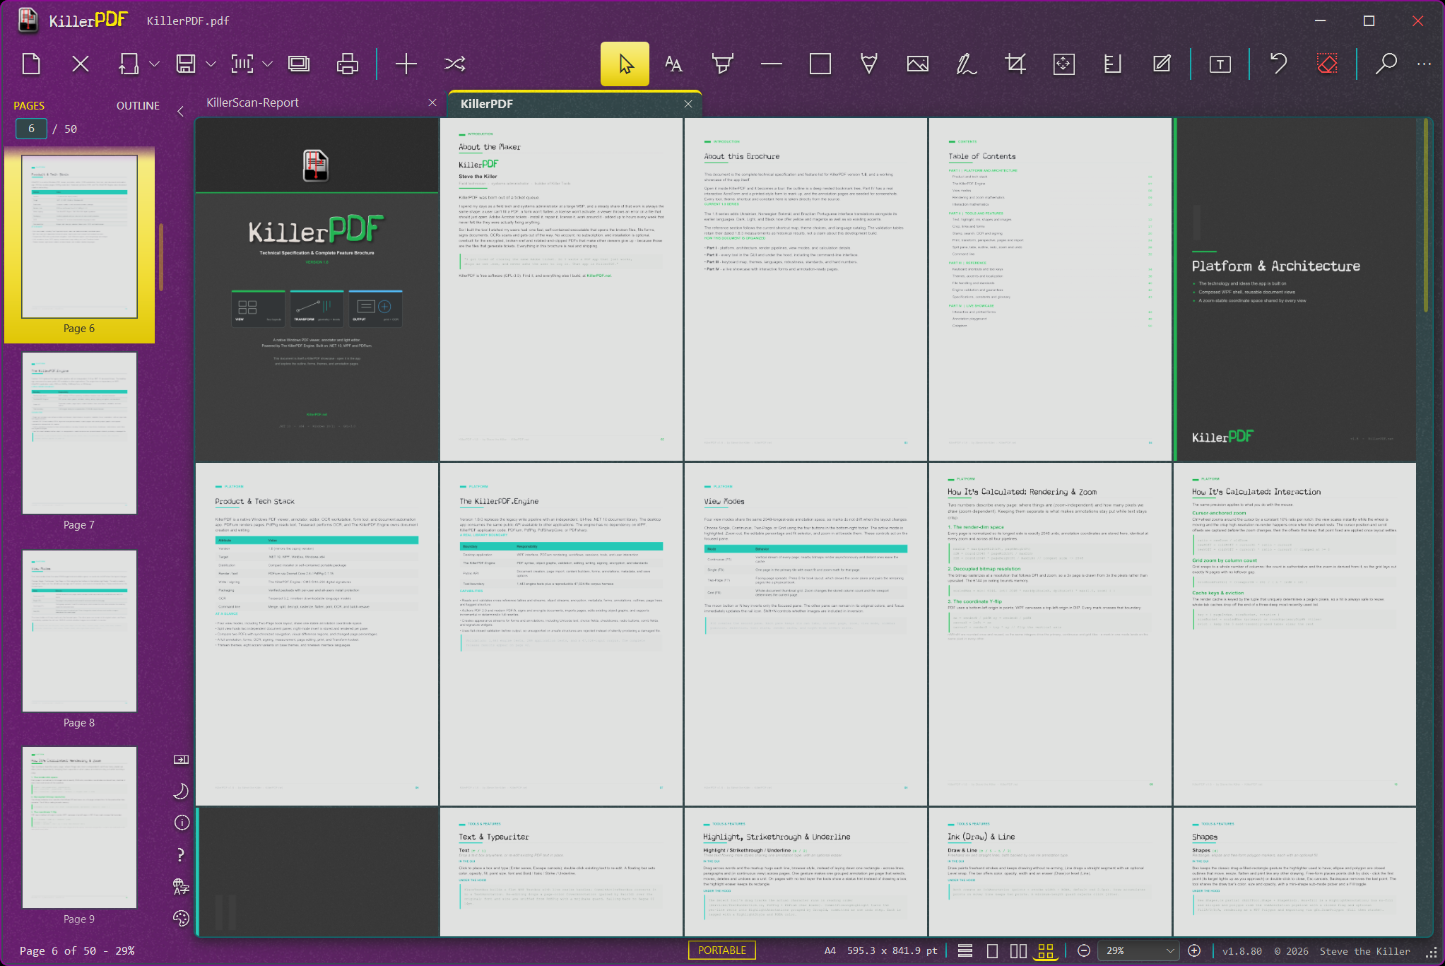Click the print icon in the toolbar
The width and height of the screenshot is (1445, 966).
(x=347, y=64)
